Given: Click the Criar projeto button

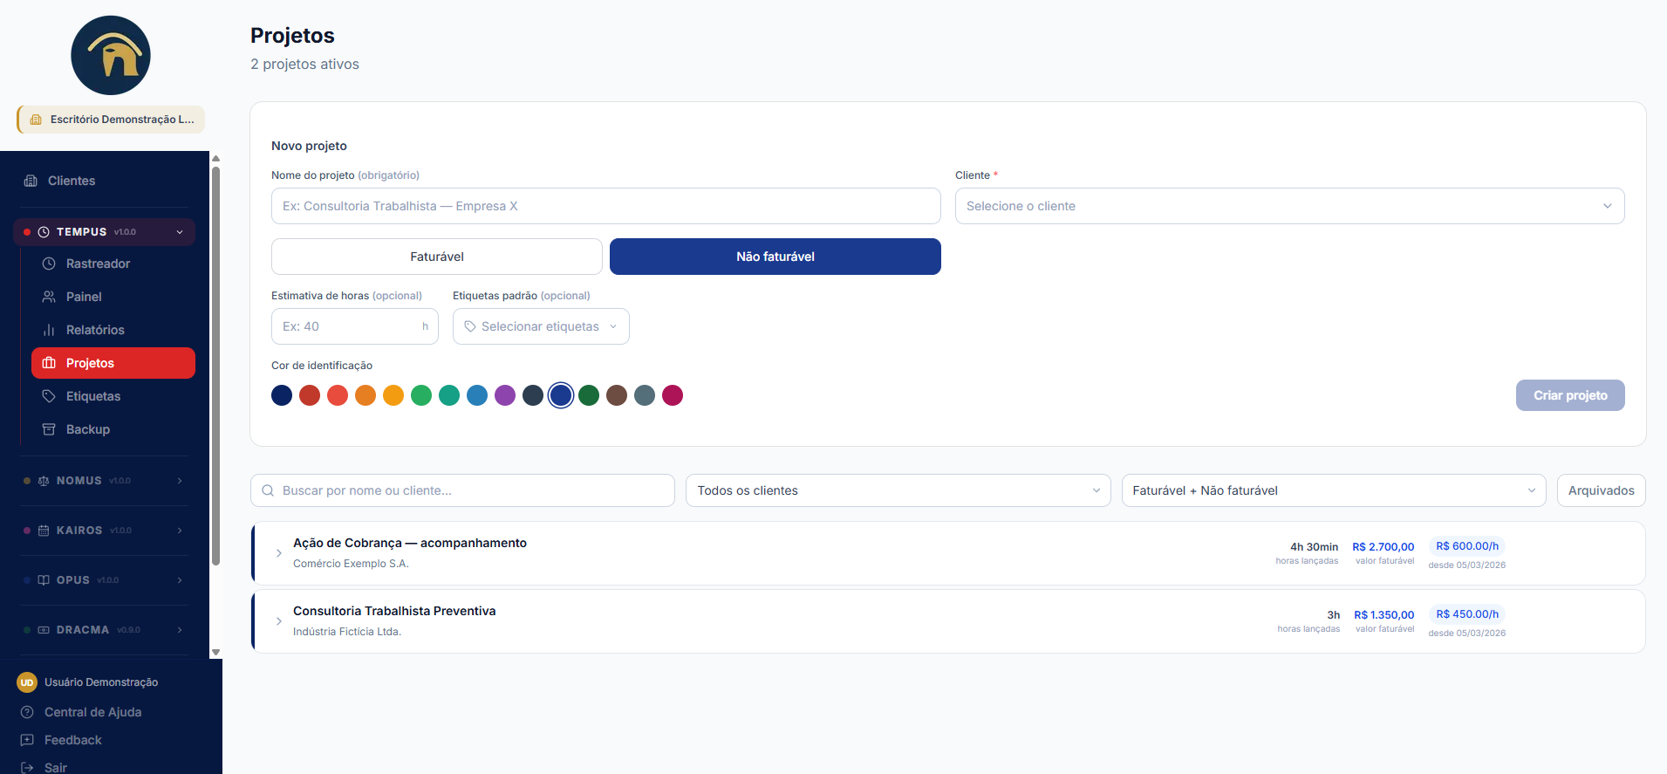Looking at the screenshot, I should pos(1570,395).
